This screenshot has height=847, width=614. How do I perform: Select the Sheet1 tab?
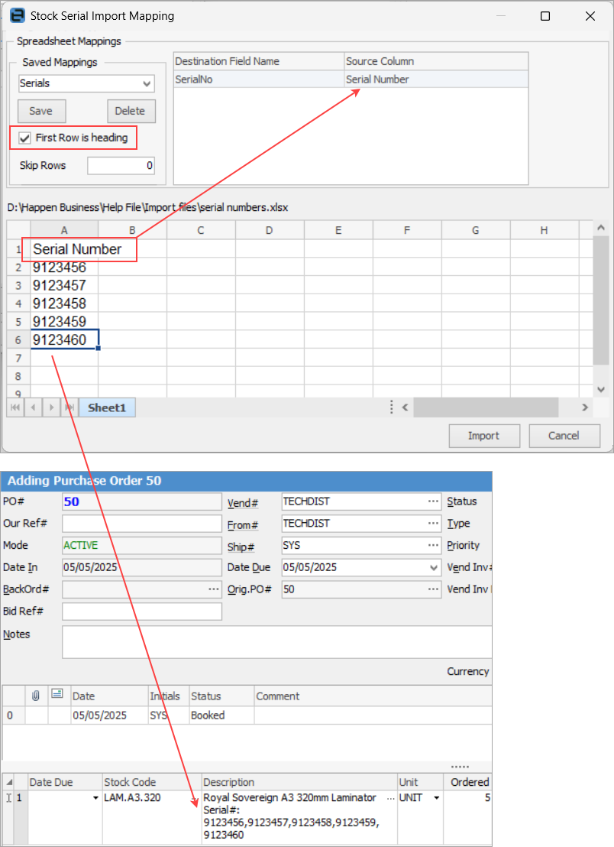[x=107, y=408]
